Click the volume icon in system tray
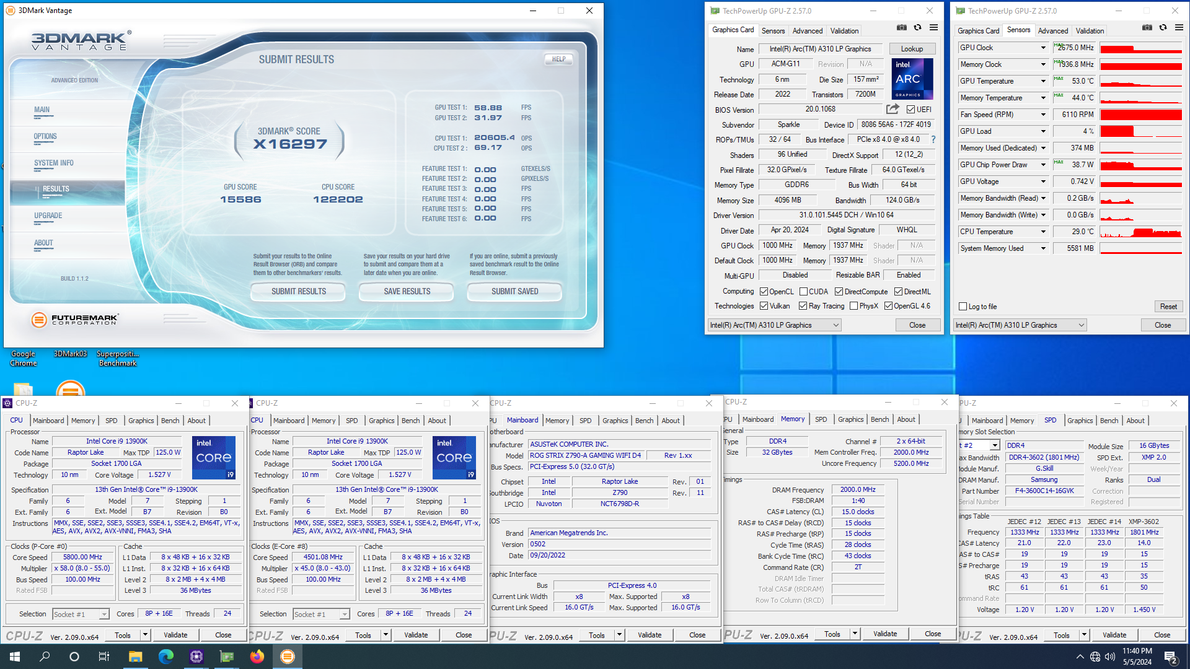Viewport: 1190px width, 669px height. point(1109,657)
